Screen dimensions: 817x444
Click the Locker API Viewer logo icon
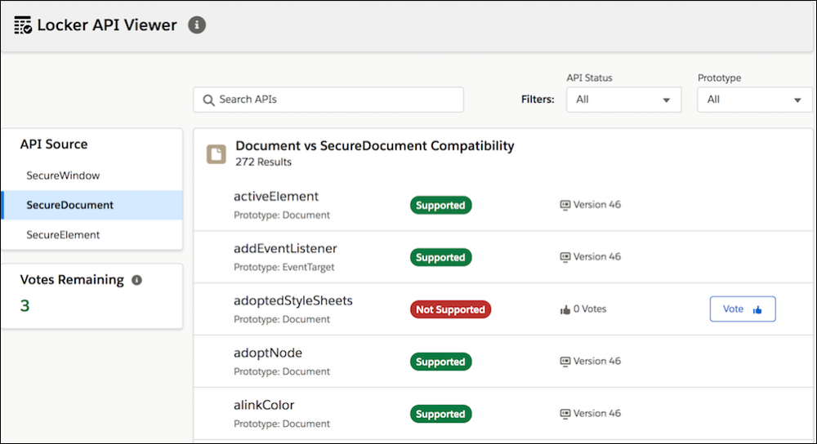22,25
